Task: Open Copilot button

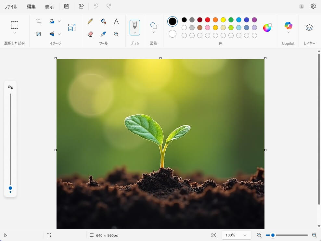Action: point(288,26)
